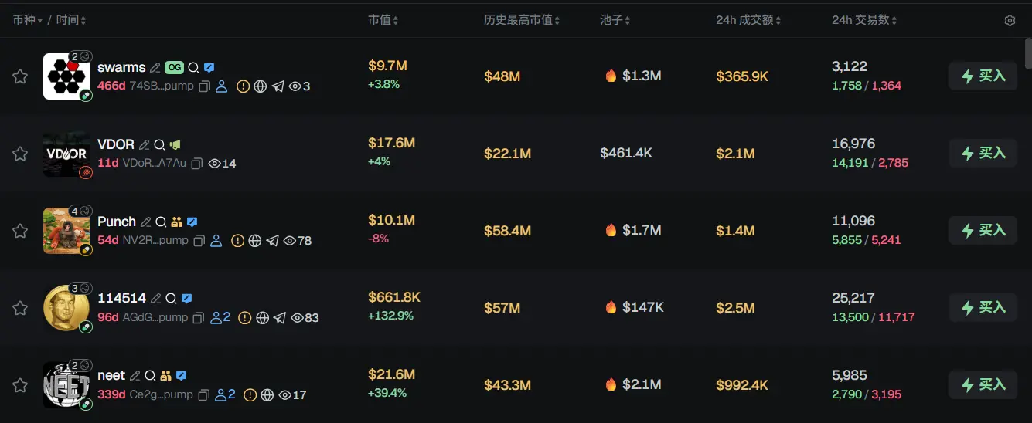Copy the swarms contract address
This screenshot has width=1032, height=423.
205,86
